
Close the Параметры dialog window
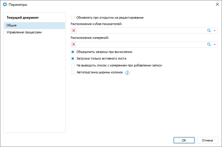217,4
